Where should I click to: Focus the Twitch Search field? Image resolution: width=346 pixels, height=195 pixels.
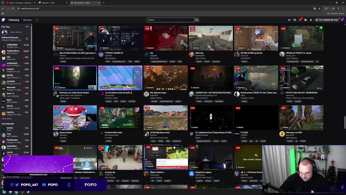[170, 20]
